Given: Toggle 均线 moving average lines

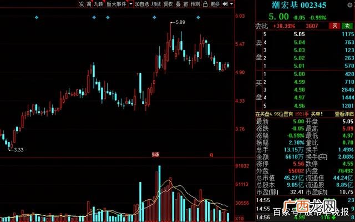Looking at the screenshot, I should tap(156, 4).
